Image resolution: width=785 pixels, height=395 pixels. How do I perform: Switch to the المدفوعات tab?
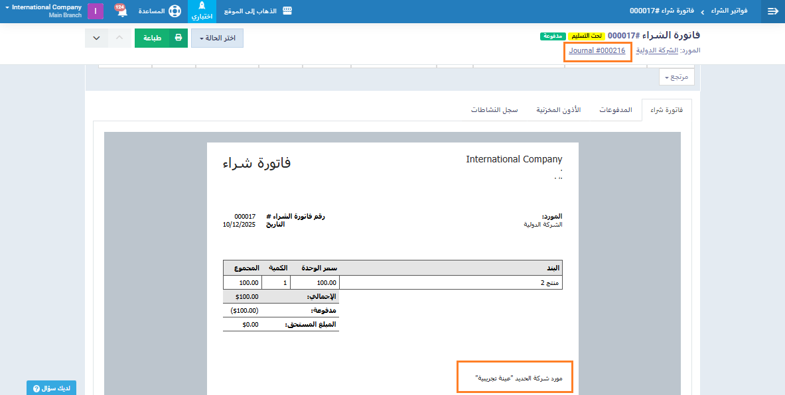point(614,109)
